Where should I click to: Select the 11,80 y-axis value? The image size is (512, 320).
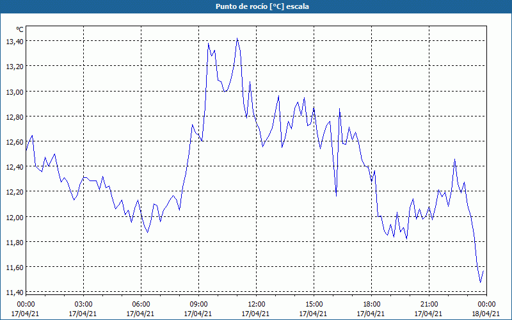pos(14,242)
